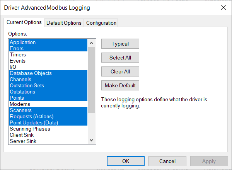Click the Clear All button
The image size is (232, 170).
120,71
